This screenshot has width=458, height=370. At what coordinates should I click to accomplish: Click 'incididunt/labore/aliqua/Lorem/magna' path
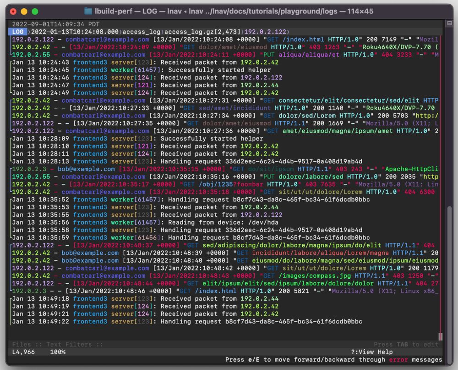(x=321, y=253)
